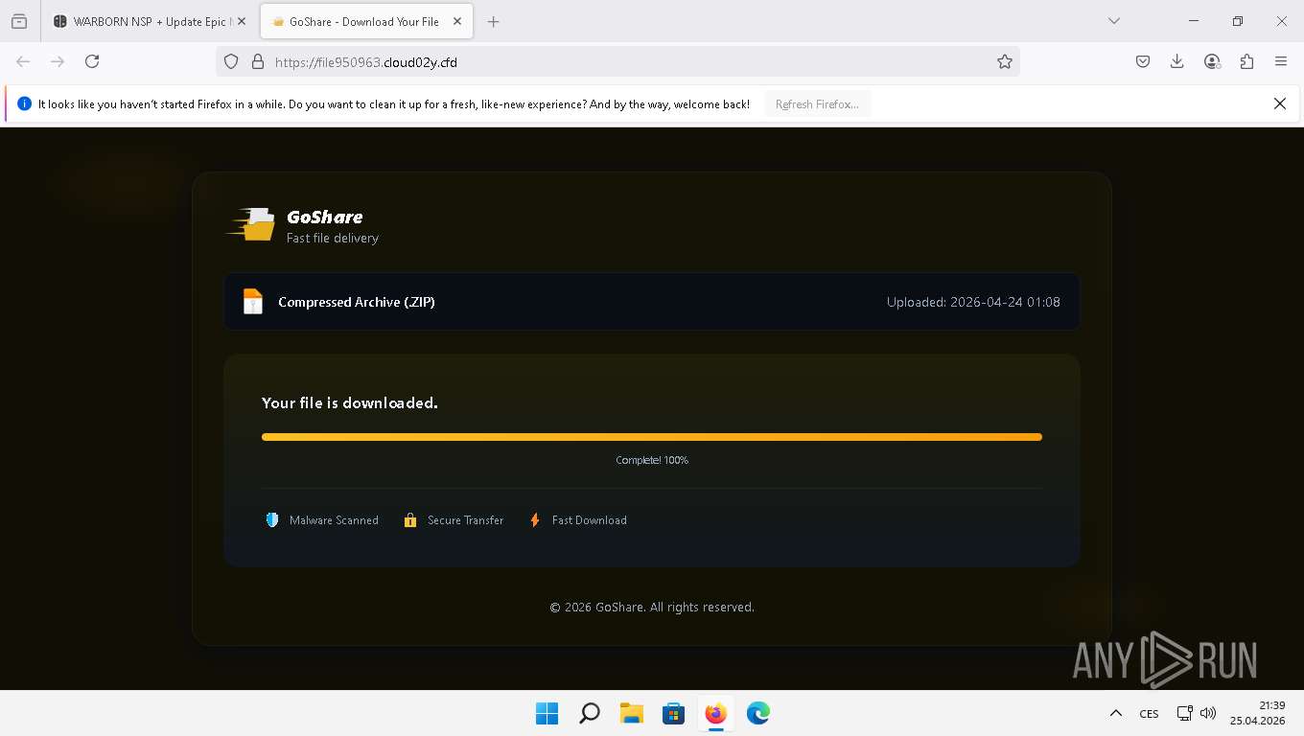
Task: Click the info icon in notification bar
Action: tap(24, 103)
